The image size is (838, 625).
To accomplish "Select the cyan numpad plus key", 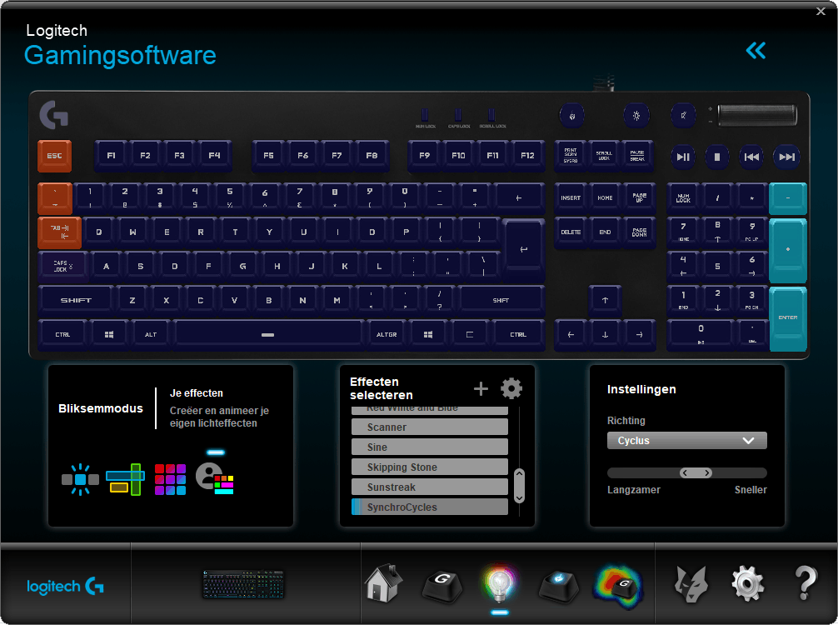I will (x=788, y=250).
